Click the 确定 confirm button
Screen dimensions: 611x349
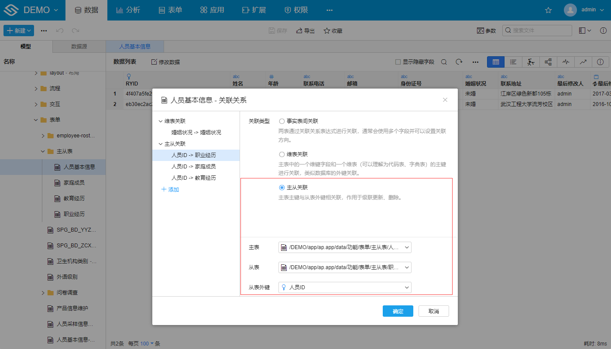[x=398, y=311]
